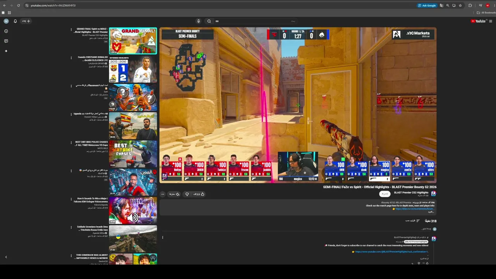Open BLAST Premier CS2 Highlights channel avatar
Image resolution: width=496 pixels, height=279 pixels.
(x=433, y=194)
